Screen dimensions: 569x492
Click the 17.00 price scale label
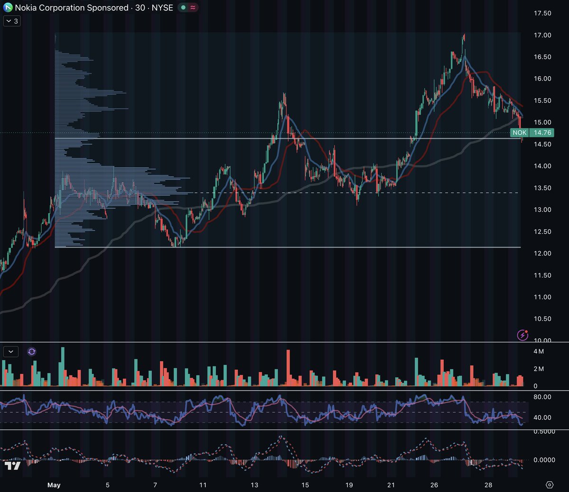542,35
